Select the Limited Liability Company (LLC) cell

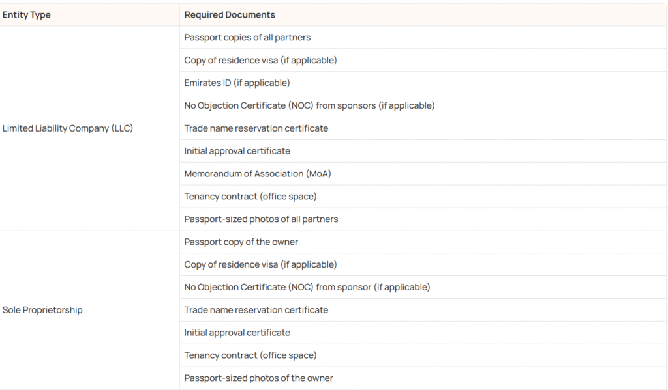89,128
